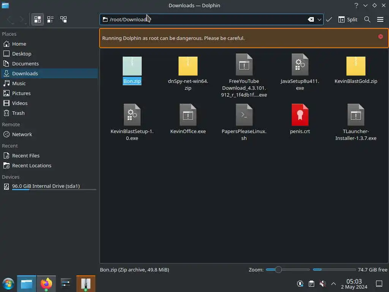Select the KevinBlastSetup-1.0.exe file icon

point(132,115)
